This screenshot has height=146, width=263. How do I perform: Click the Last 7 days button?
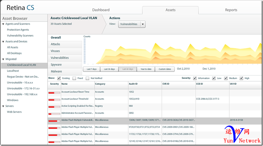pos(91,69)
